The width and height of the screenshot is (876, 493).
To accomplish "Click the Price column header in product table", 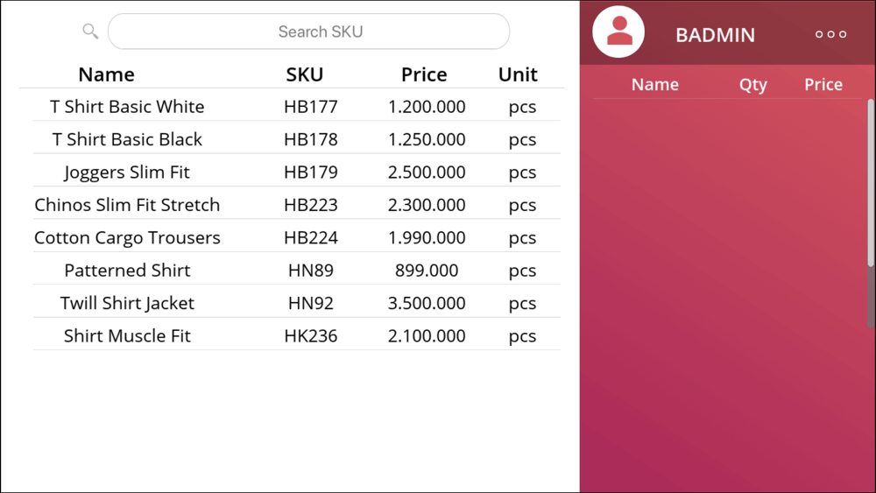I will point(424,74).
